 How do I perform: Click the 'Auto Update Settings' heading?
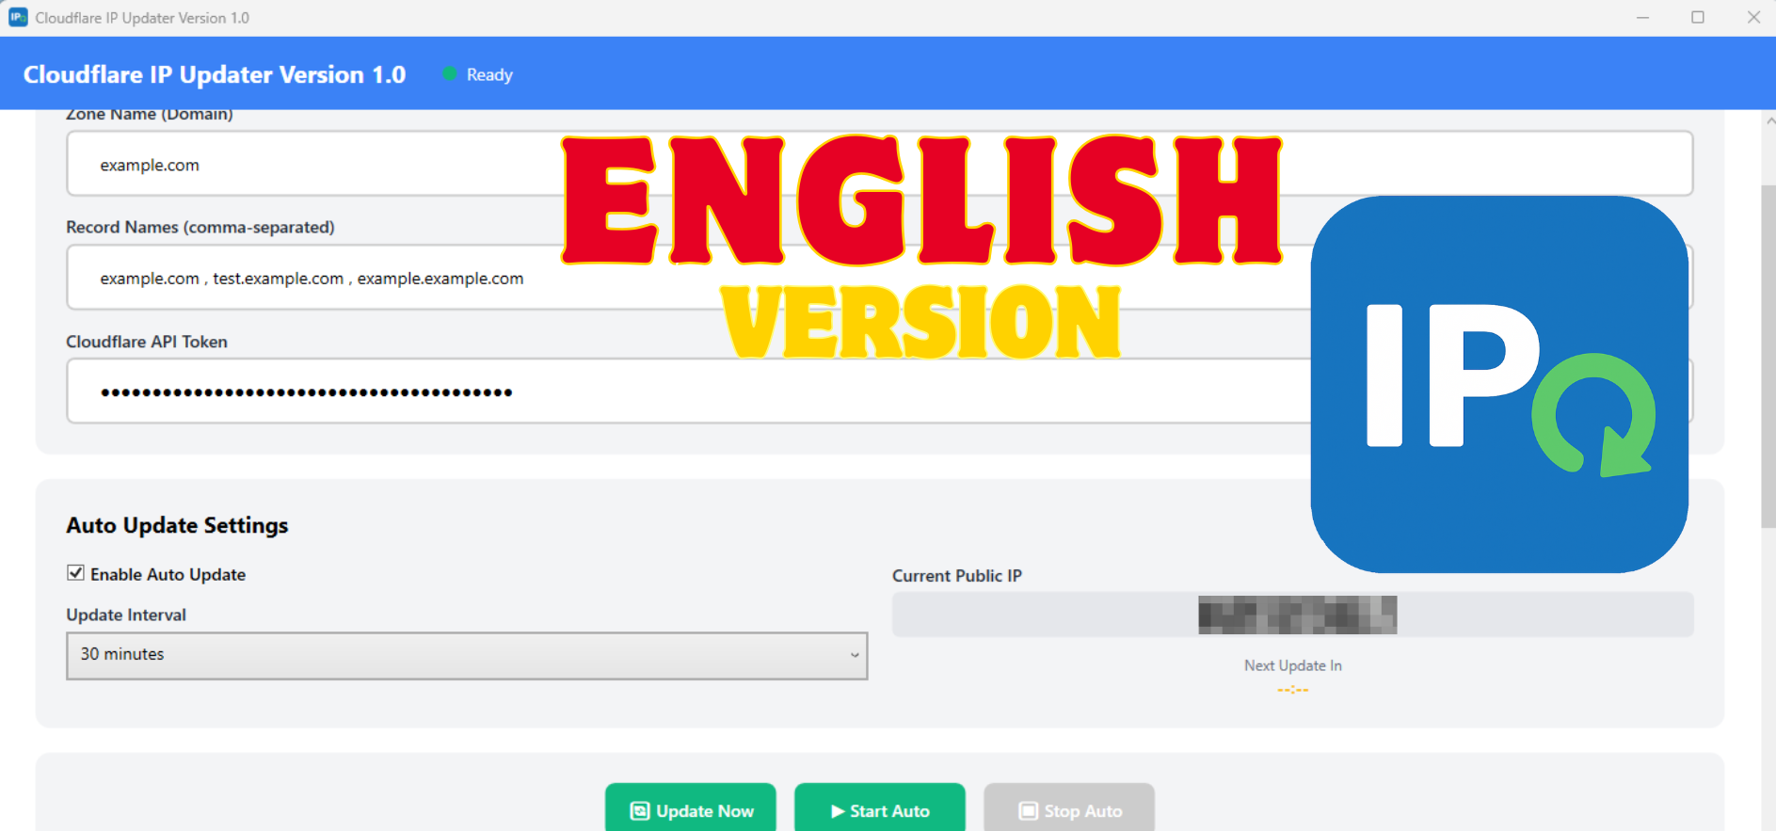coord(177,525)
